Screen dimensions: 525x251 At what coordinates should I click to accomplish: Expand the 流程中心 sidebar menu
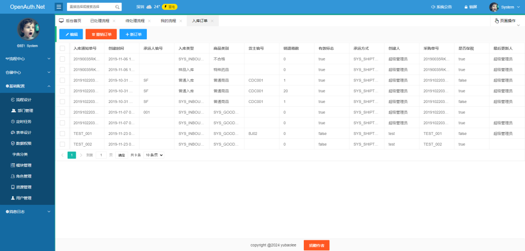tap(27, 59)
